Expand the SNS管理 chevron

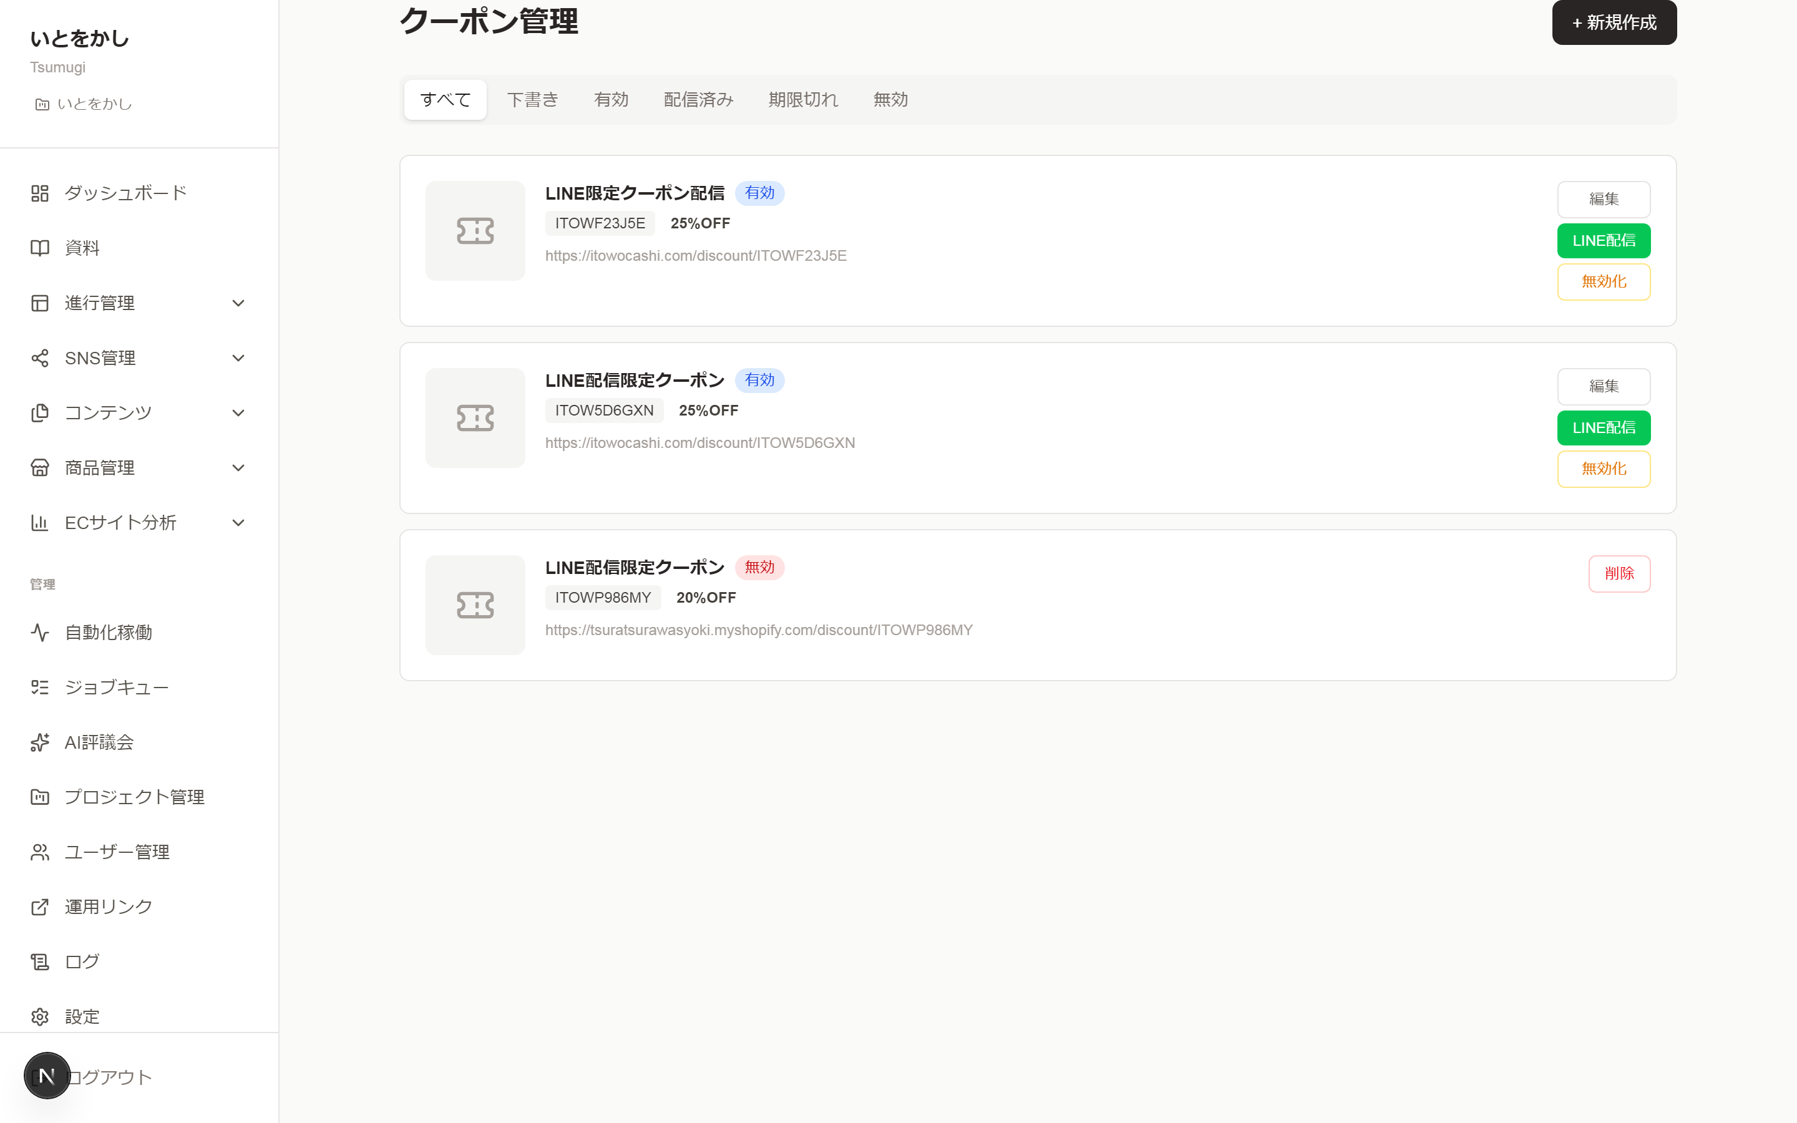(238, 358)
